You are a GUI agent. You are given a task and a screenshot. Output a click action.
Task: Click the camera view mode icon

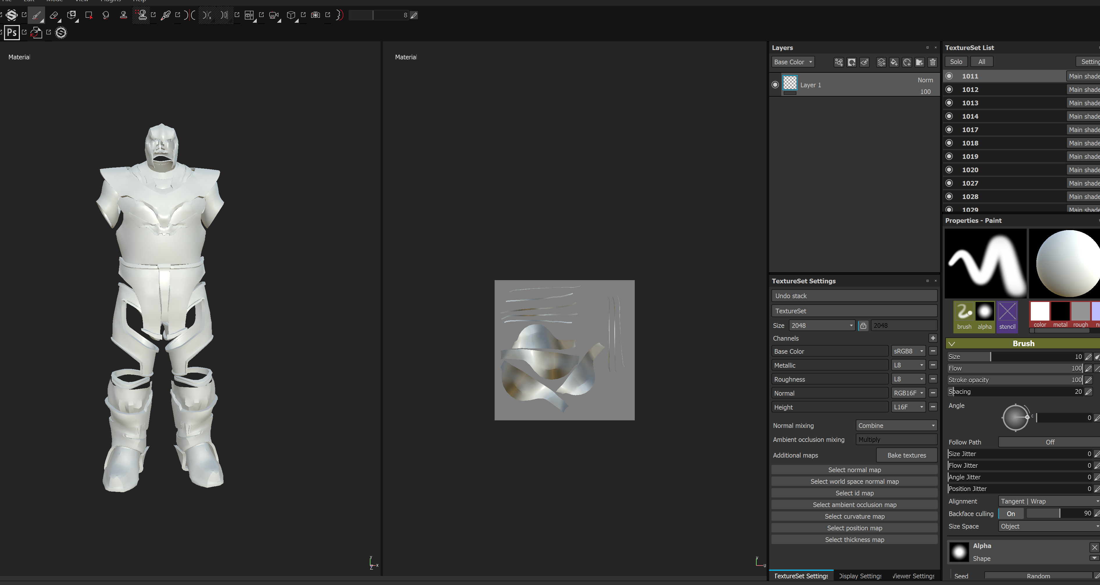click(x=274, y=15)
